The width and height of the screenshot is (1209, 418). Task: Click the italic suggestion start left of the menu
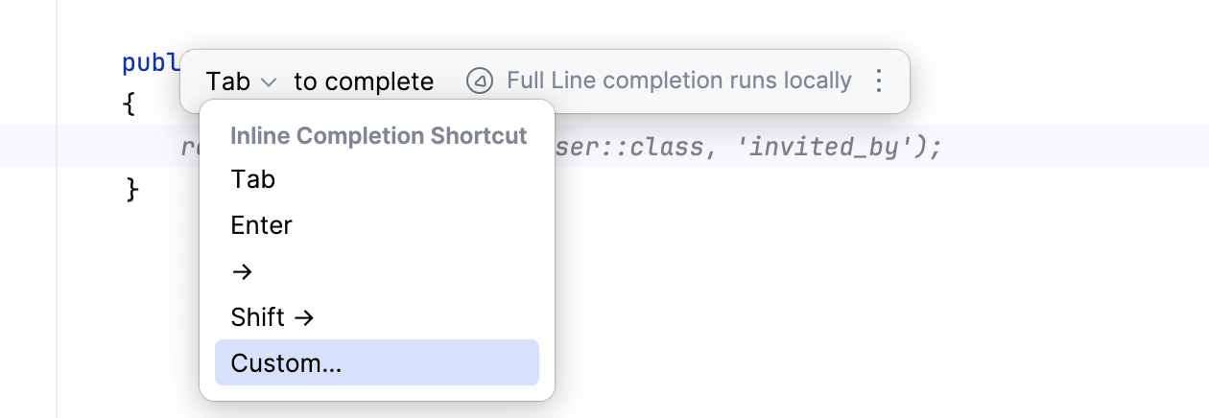[x=189, y=148]
